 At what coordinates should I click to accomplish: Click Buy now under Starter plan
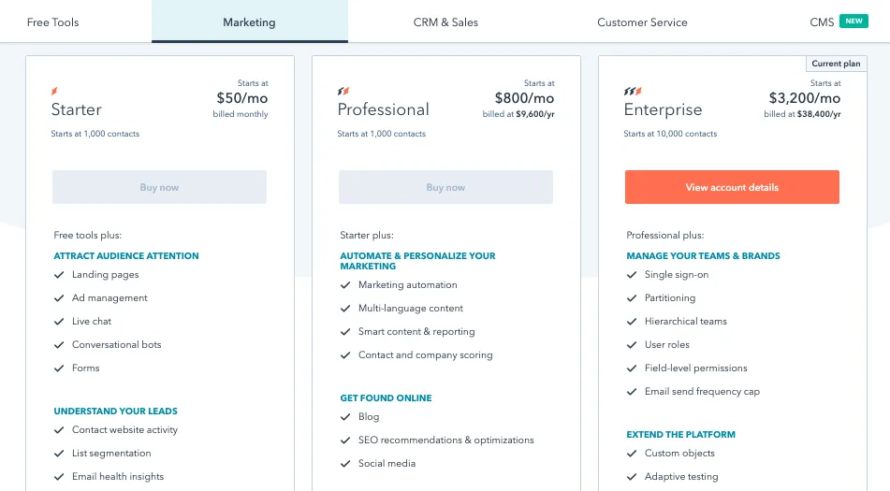click(x=159, y=187)
